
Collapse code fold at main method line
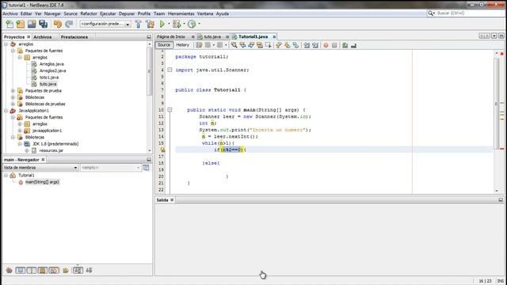170,110
